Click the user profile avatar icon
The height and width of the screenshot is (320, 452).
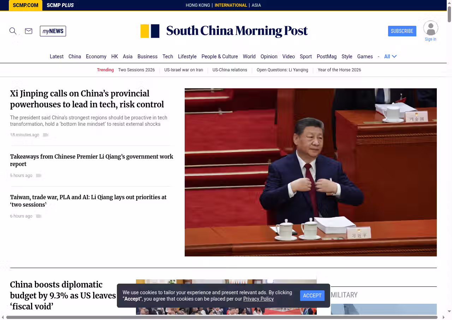click(430, 28)
